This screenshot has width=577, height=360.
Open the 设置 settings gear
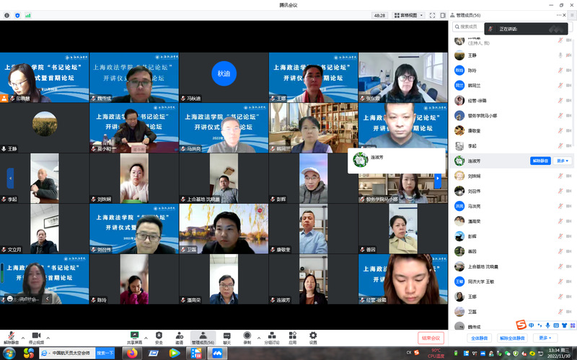313,336
